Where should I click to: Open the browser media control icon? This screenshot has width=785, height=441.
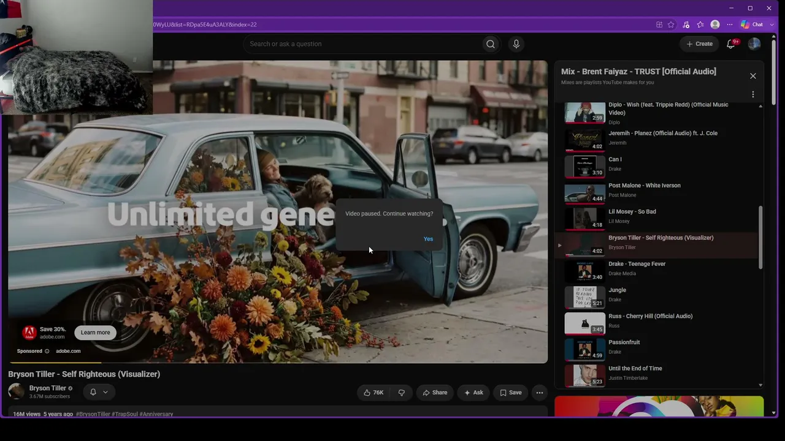[x=686, y=24]
